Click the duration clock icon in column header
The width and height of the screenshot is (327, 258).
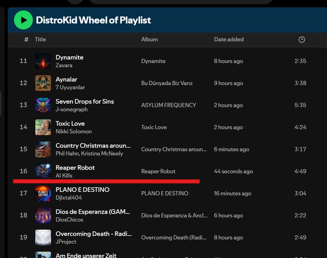tap(301, 39)
